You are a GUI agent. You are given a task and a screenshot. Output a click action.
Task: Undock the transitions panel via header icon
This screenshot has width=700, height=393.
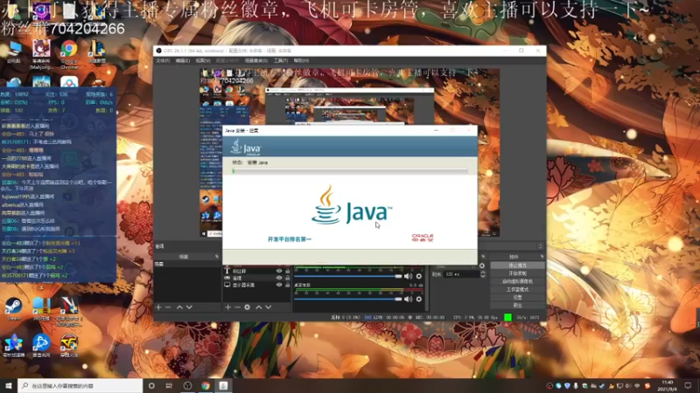(483, 257)
